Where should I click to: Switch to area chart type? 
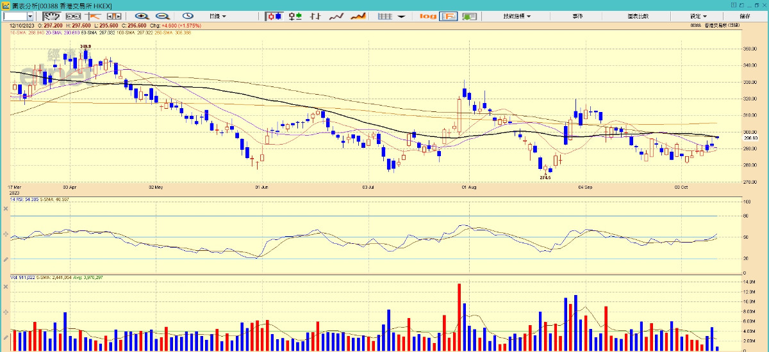358,16
